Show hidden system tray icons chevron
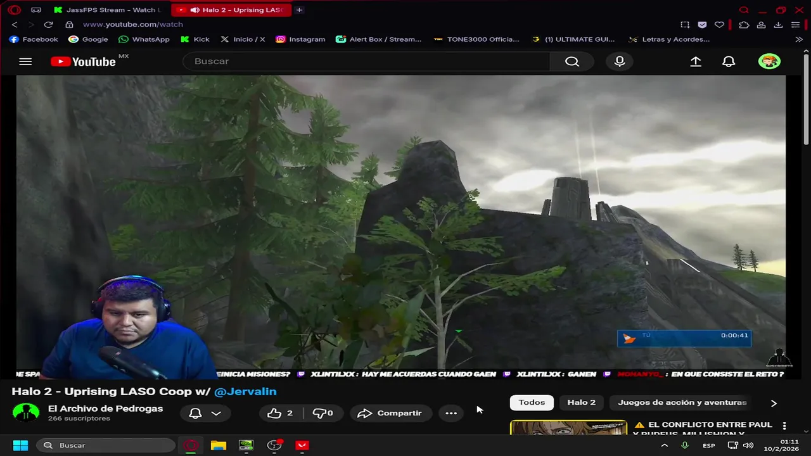This screenshot has width=811, height=456. coord(664,445)
